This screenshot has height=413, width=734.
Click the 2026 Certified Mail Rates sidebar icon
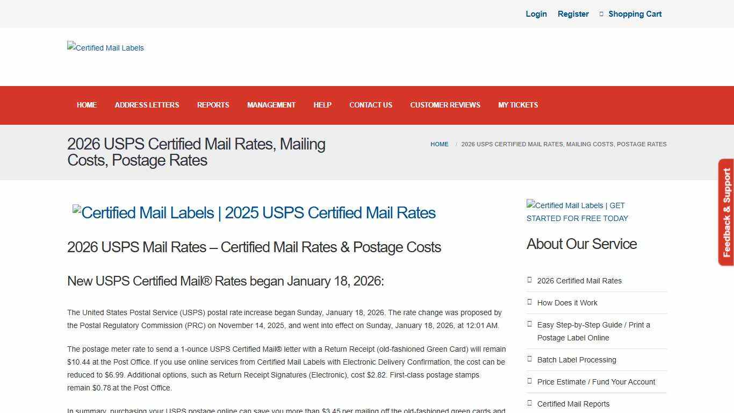tap(530, 280)
